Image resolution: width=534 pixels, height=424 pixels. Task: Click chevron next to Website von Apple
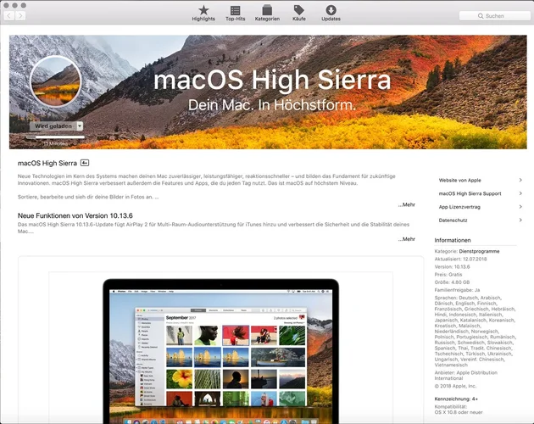(520, 180)
